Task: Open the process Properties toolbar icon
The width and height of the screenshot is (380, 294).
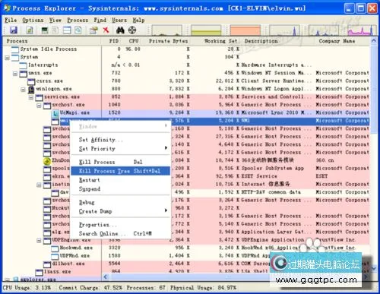Action: [x=93, y=30]
